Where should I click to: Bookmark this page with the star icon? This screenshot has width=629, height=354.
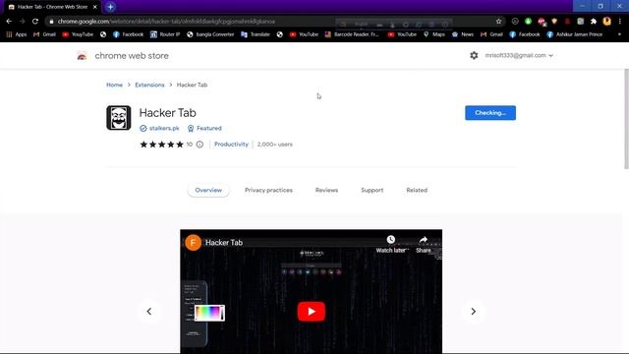point(498,22)
